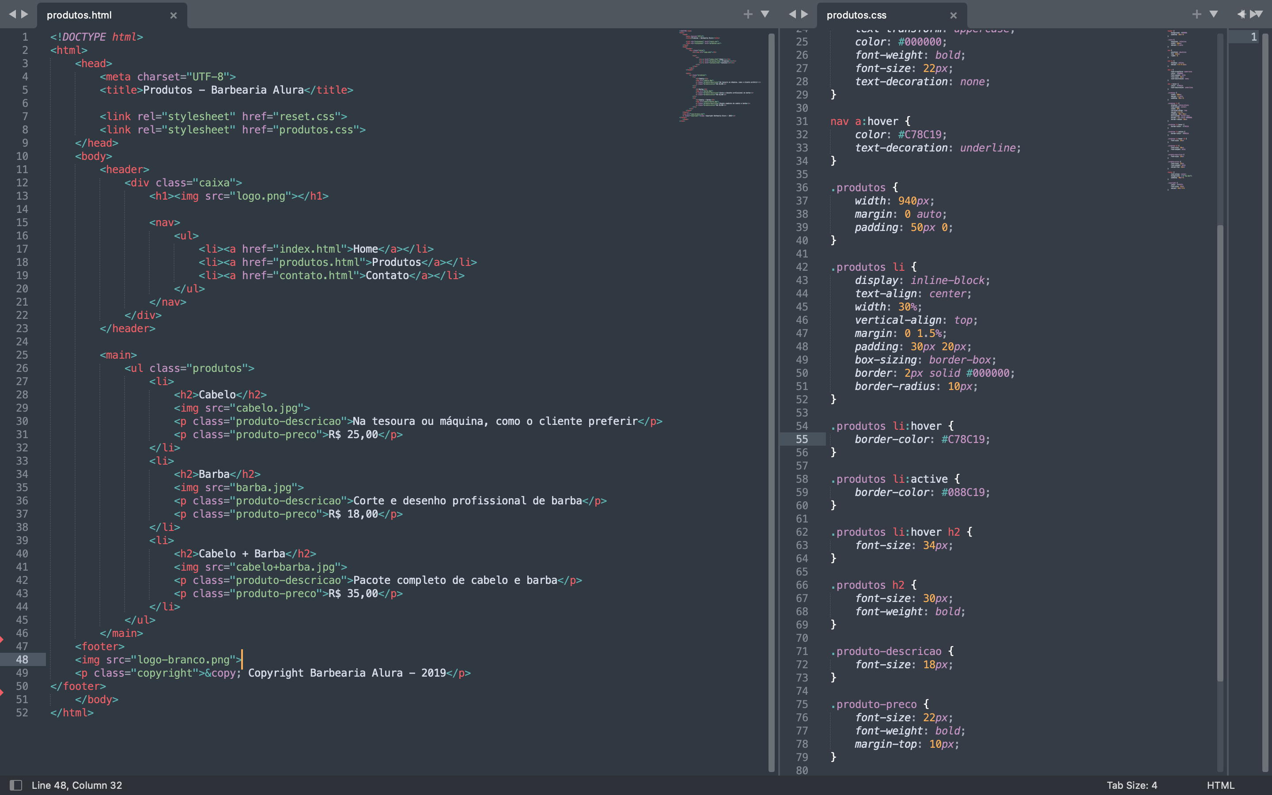Open the HTML syntax selector in status bar
1272x795 pixels.
click(1220, 785)
